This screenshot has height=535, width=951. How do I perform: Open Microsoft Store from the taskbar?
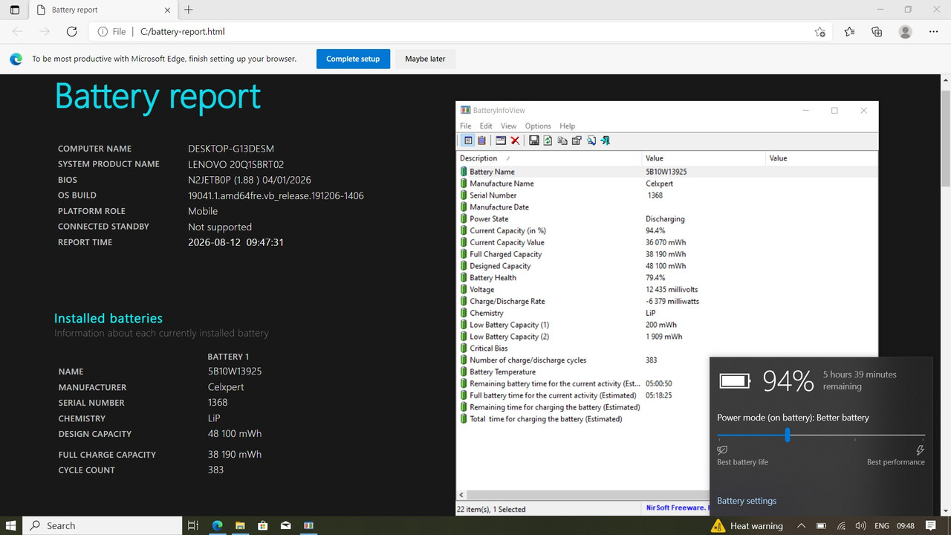pos(263,525)
